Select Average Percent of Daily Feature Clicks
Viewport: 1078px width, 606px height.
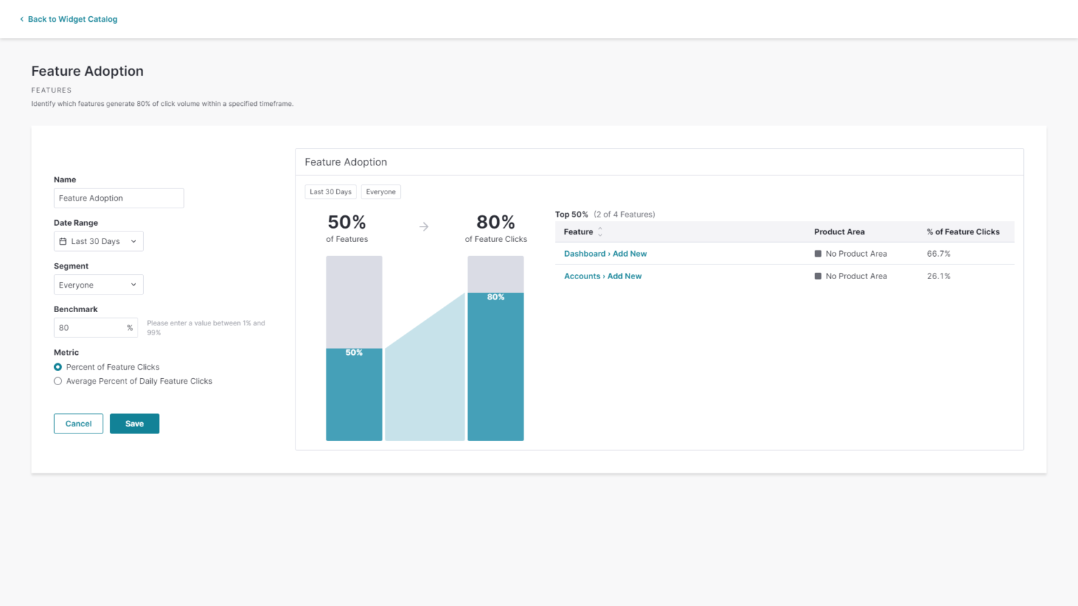pos(58,381)
